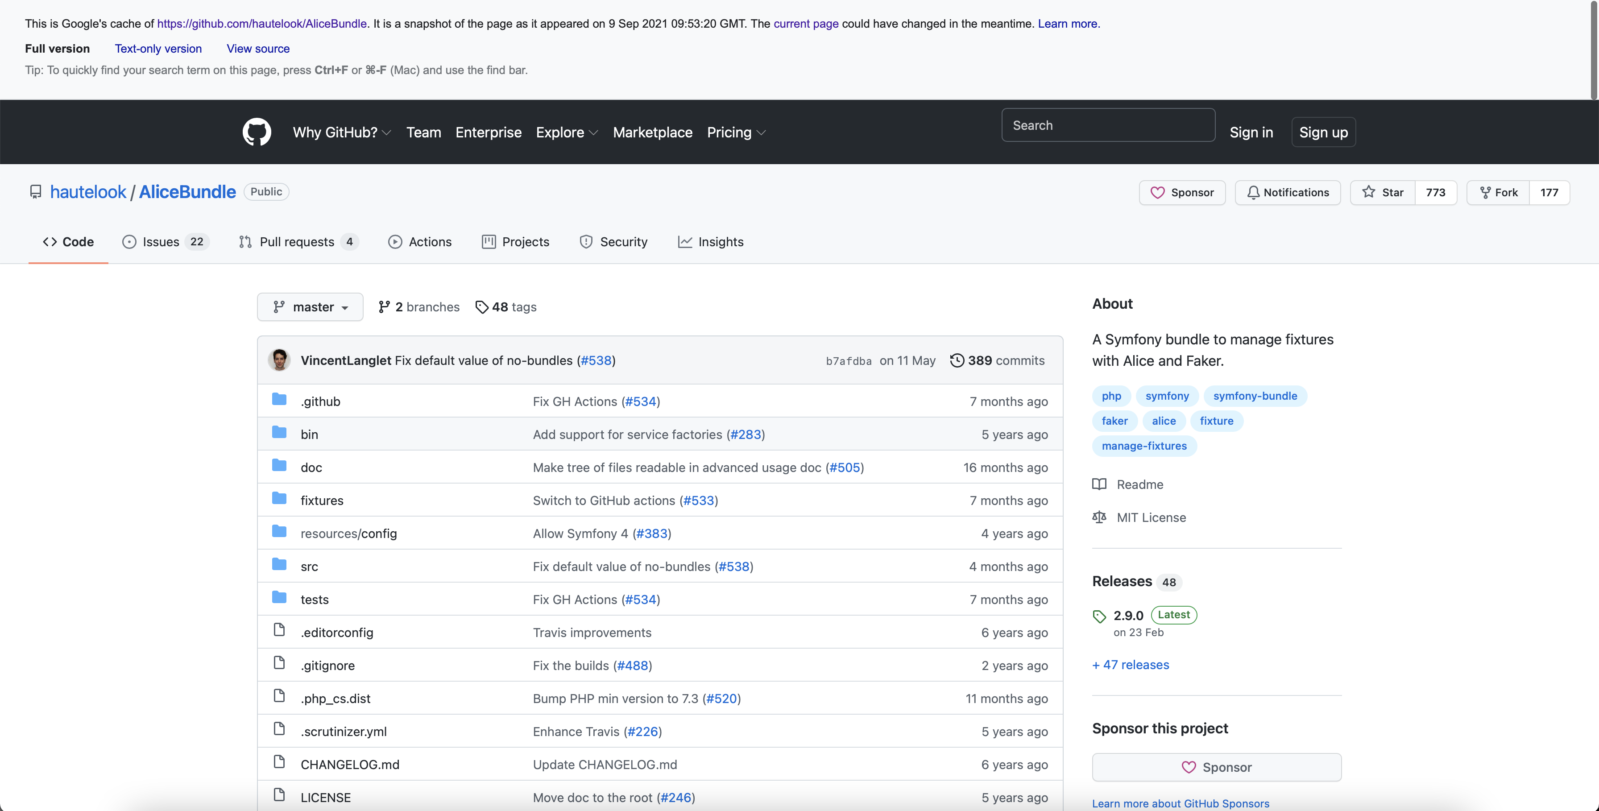Click the 2.9.0 release tag icon
The height and width of the screenshot is (811, 1599).
click(x=1099, y=616)
